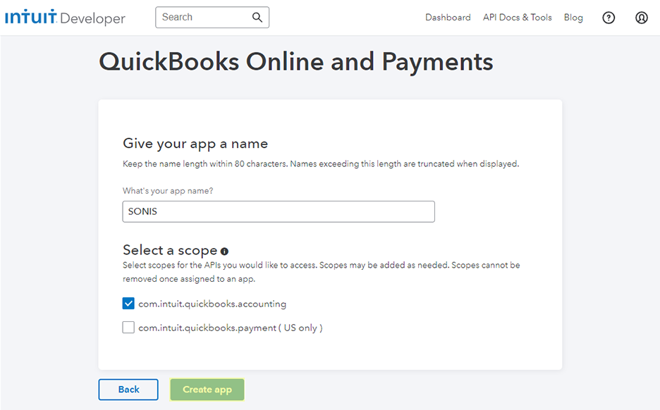Click 'QuickBooks Online and Payments' title
This screenshot has height=410, width=660.
pyautogui.click(x=296, y=62)
